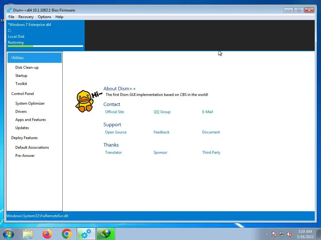Click the About Dism++ heading
Image resolution: width=321 pixels, height=240 pixels.
[119, 88]
